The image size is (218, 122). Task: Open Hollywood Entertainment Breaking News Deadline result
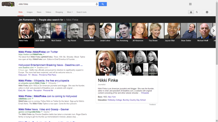pos(50,65)
